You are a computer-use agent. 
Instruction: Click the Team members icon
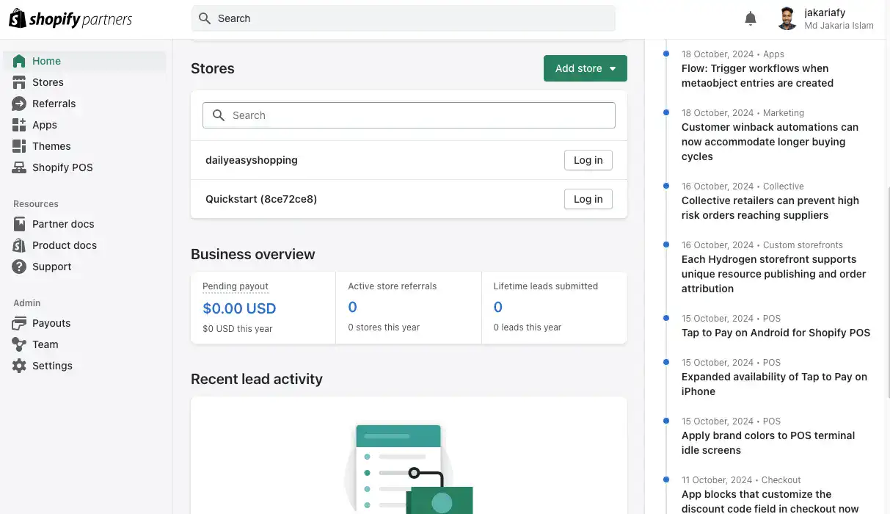[19, 344]
